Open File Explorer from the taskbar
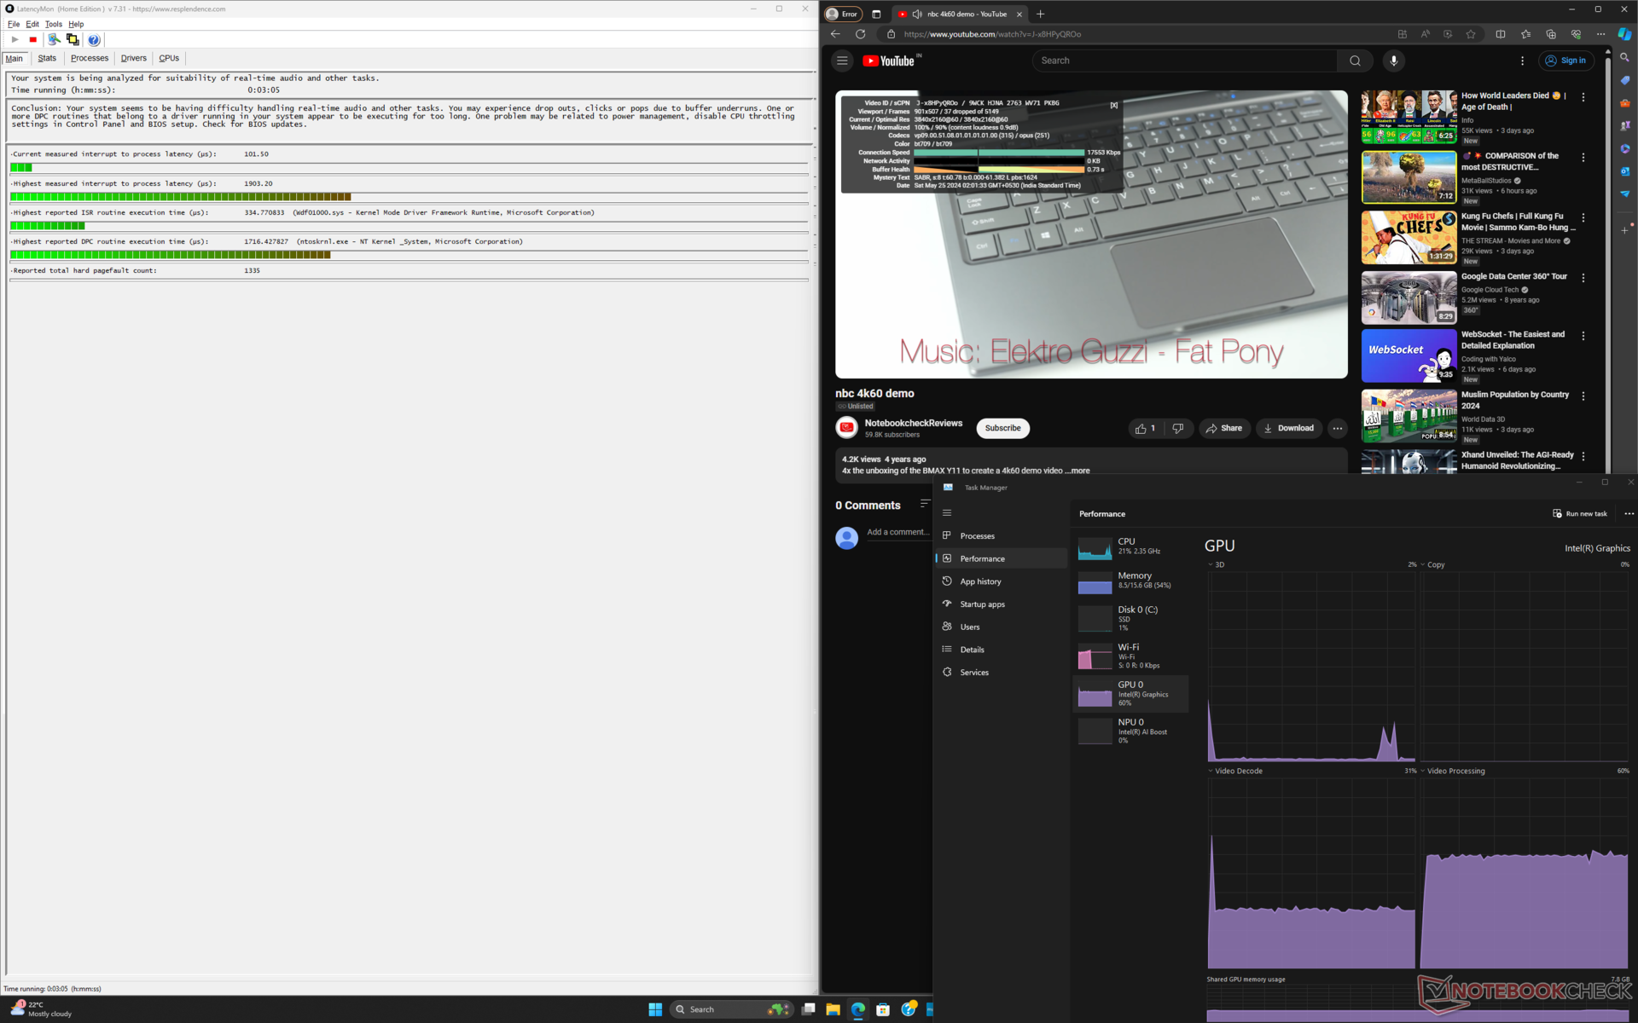 833,1009
